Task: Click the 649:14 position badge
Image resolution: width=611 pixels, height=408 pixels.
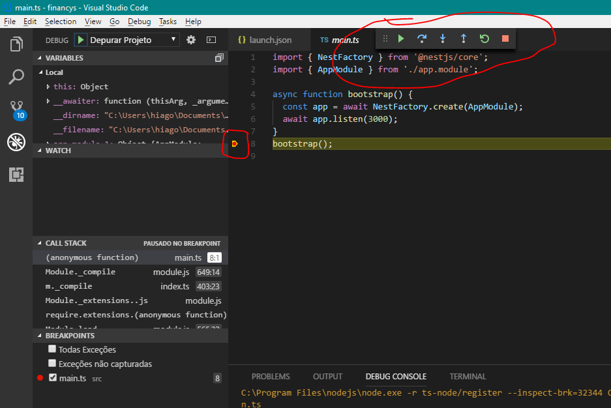Action: (x=209, y=272)
